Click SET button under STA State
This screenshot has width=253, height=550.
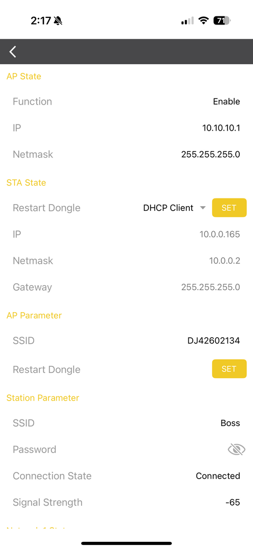tap(229, 208)
